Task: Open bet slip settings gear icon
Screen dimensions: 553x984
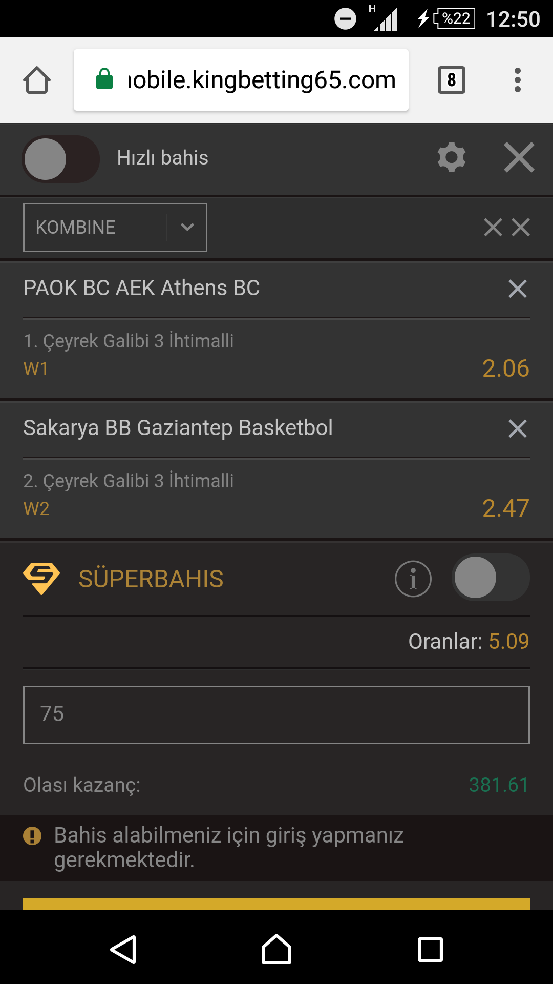Action: 452,157
